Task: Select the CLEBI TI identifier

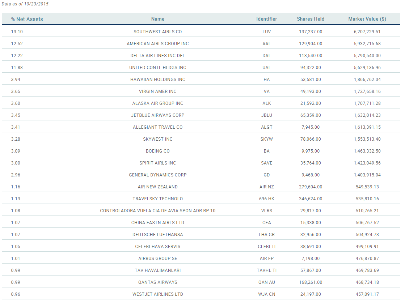Action: (x=266, y=246)
